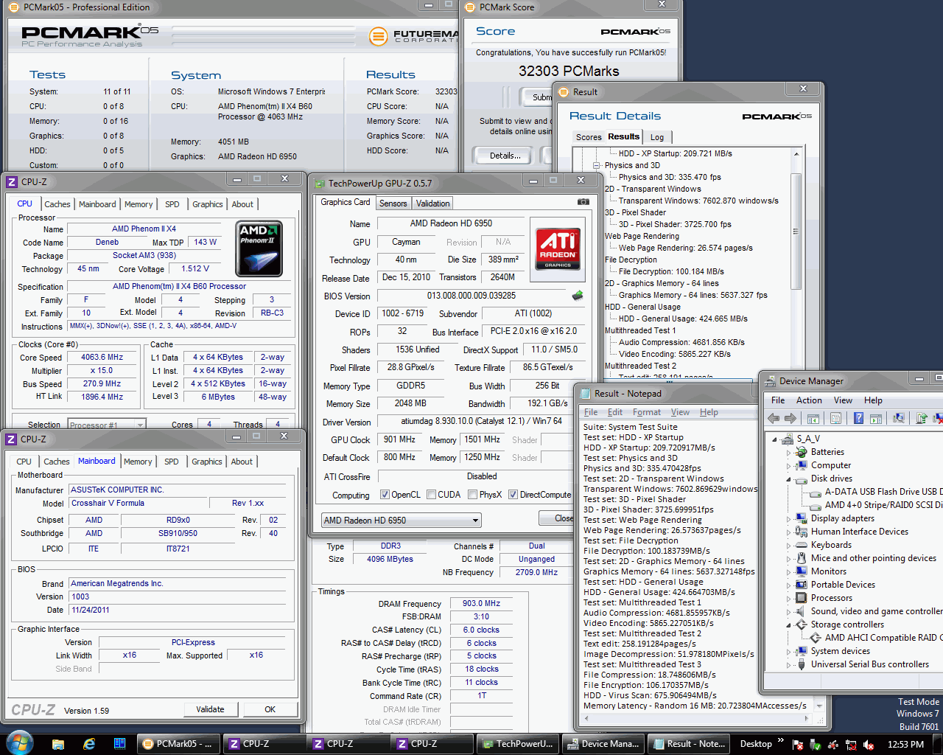Click the Forward arrow in Device Manager toolbar
Image resolution: width=943 pixels, height=755 pixels.
click(790, 418)
